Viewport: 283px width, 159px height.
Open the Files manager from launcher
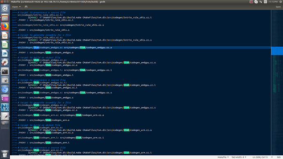(5, 18)
